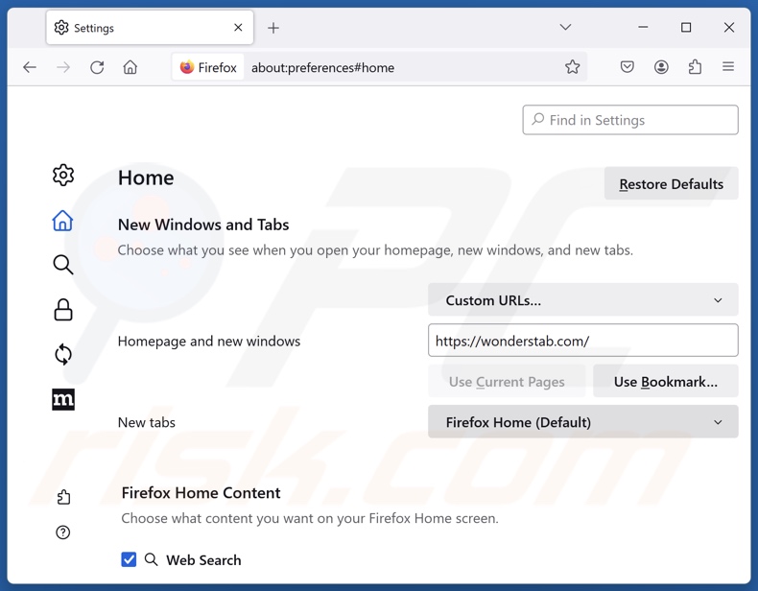The height and width of the screenshot is (591, 758).
Task: Bookmark this page with star icon
Action: (x=572, y=67)
